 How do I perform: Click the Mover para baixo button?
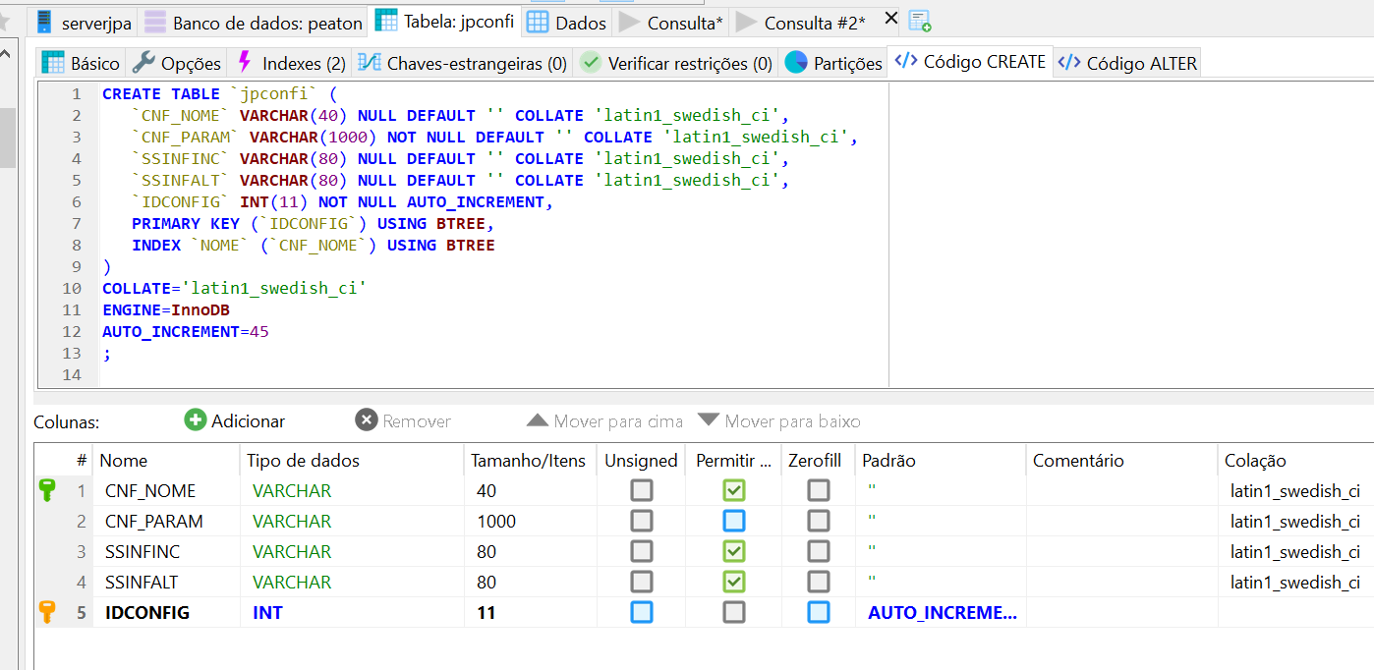[779, 420]
